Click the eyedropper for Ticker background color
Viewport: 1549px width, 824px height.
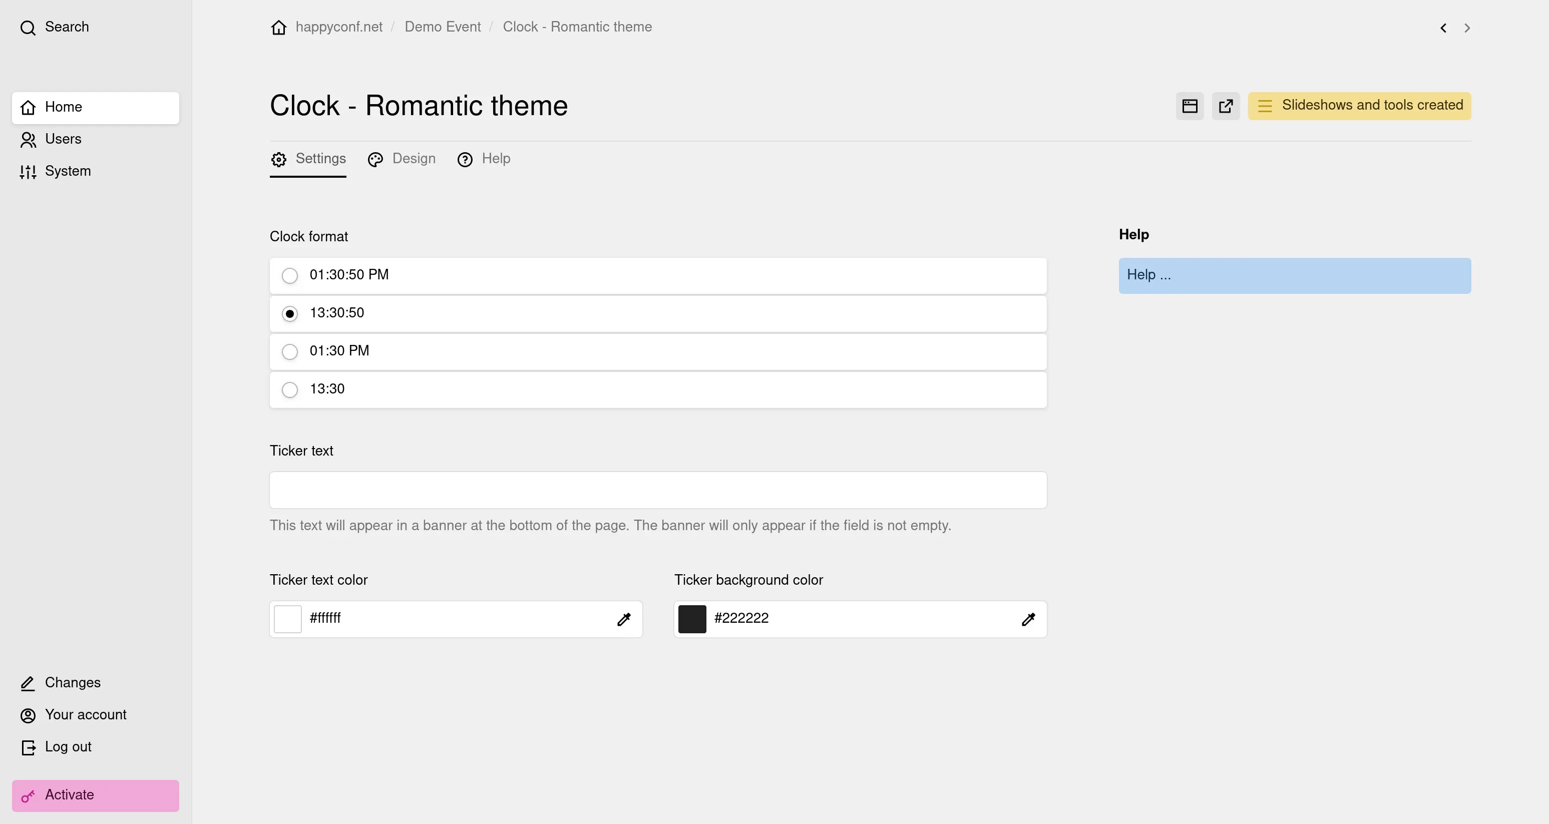(1028, 619)
